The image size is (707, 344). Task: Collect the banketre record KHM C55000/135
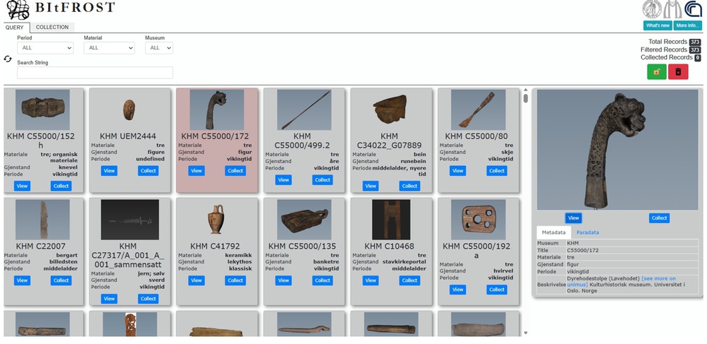click(322, 280)
